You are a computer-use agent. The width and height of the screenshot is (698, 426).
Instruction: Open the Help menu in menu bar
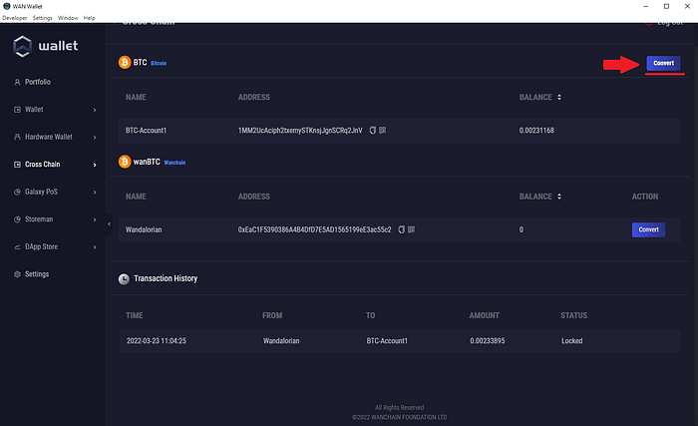(x=90, y=18)
